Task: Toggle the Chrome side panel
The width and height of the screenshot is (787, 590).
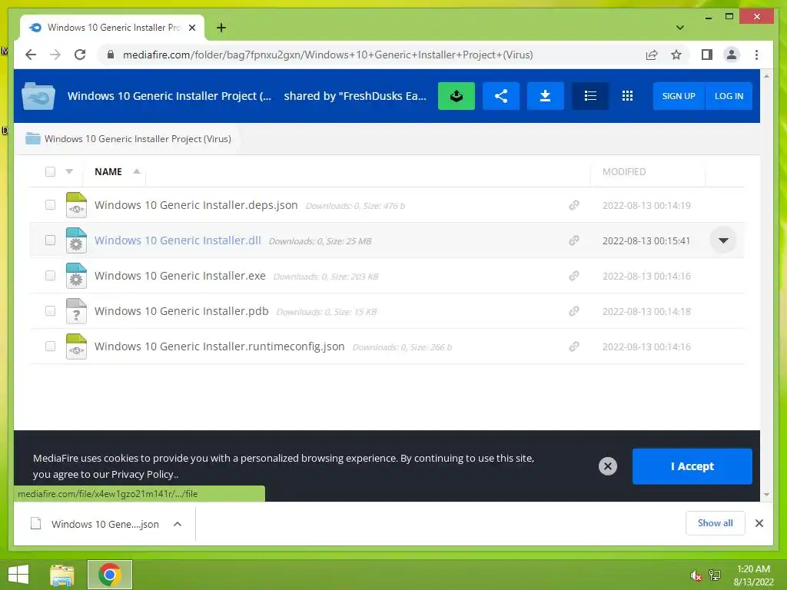Action: tap(707, 55)
